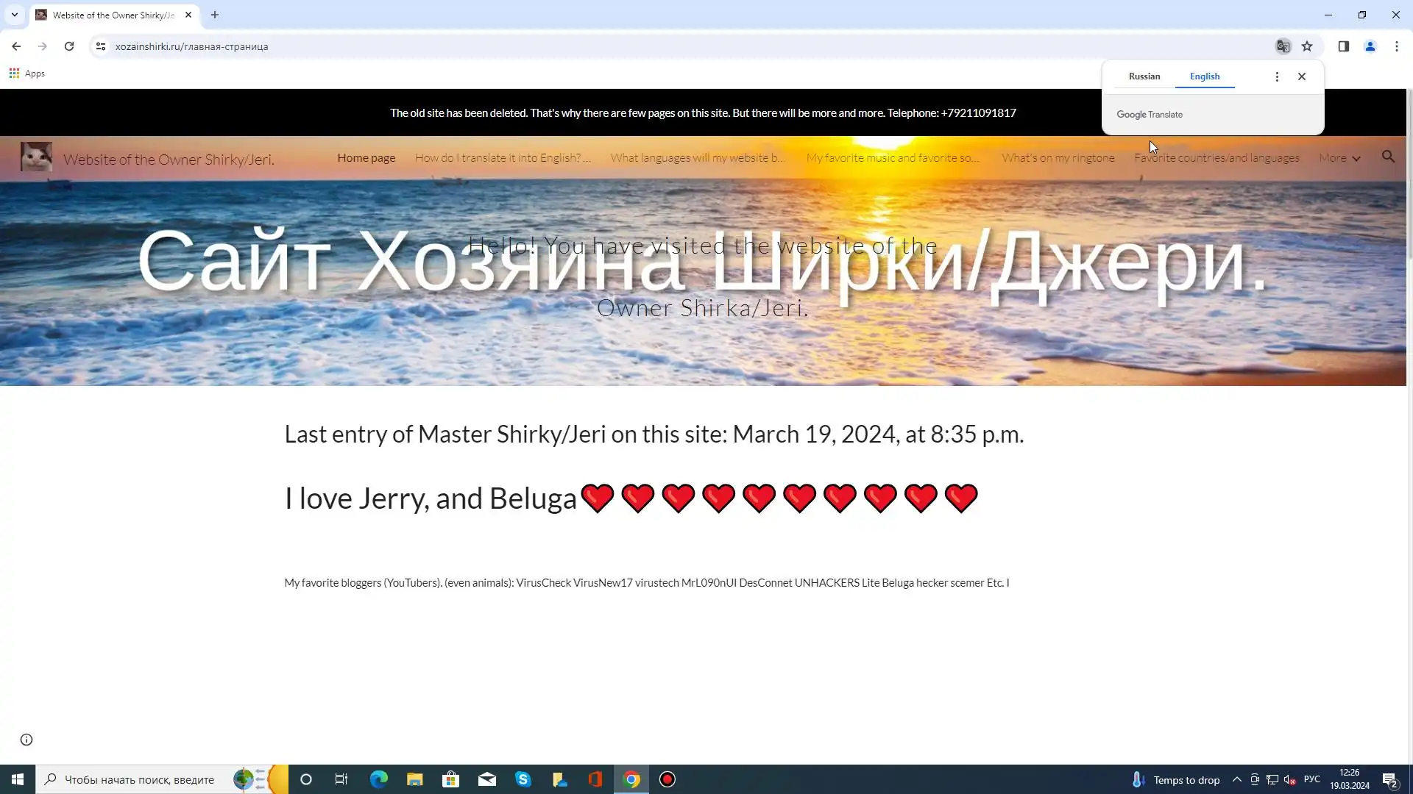Image resolution: width=1413 pixels, height=794 pixels.
Task: Expand the More navigation dropdown
Action: coord(1339,158)
